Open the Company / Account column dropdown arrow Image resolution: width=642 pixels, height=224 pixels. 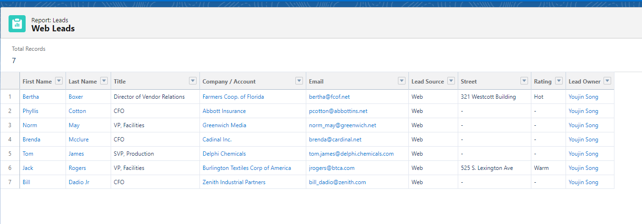click(299, 81)
